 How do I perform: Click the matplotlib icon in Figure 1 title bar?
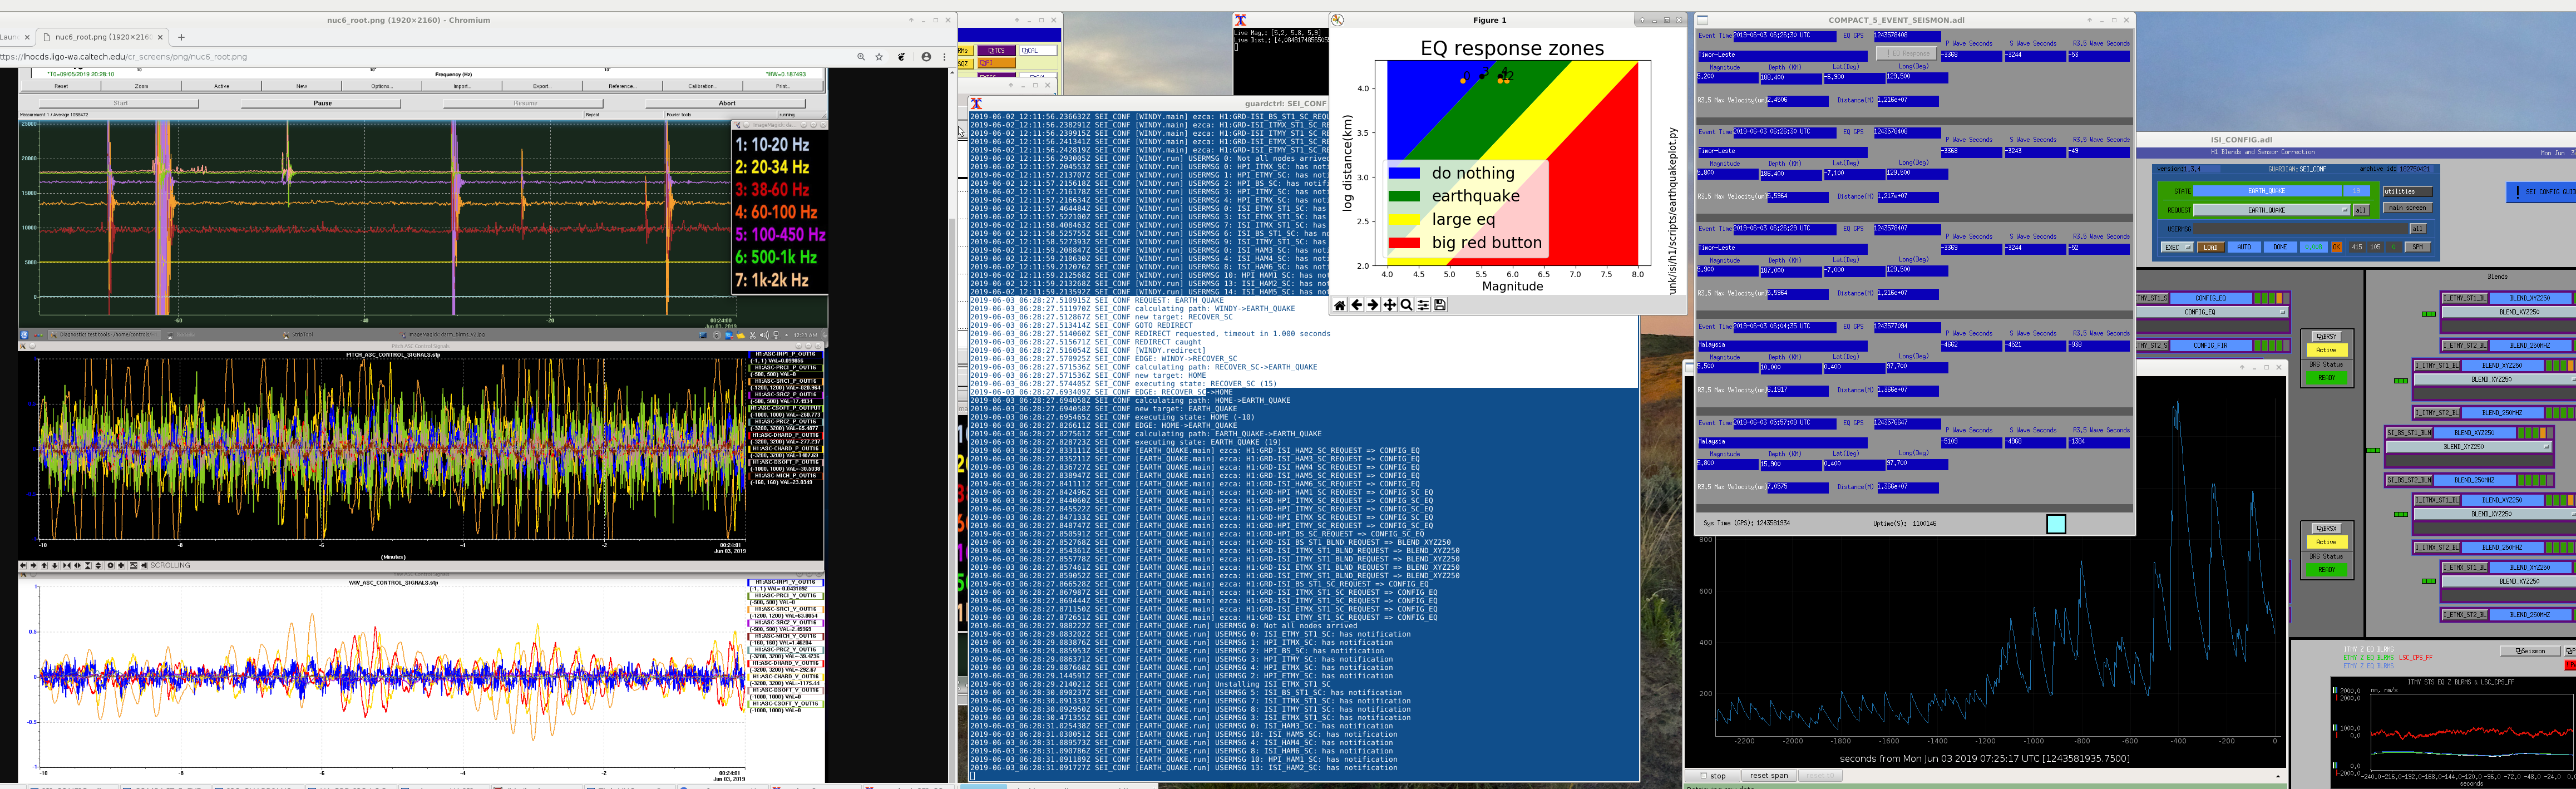1338,20
